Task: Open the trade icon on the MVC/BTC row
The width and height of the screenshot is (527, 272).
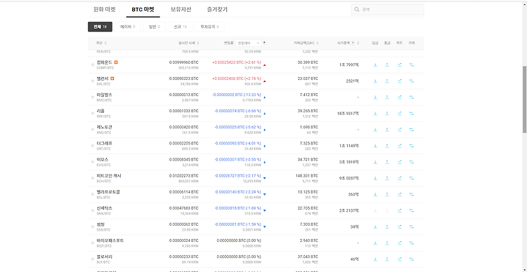Action: (411, 97)
